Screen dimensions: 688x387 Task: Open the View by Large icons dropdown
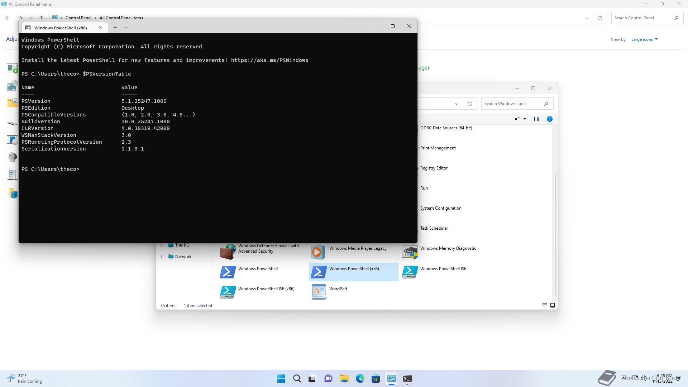644,39
